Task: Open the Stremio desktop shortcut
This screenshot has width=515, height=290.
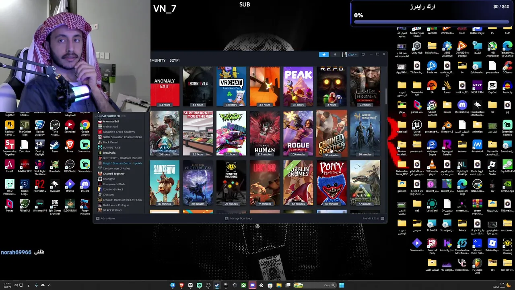Action: 70,186
